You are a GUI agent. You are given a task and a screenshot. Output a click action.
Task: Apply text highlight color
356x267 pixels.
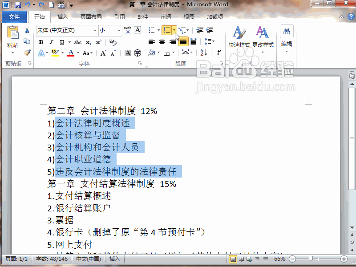[54, 52]
